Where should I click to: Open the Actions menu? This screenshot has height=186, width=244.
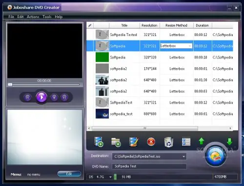[33, 17]
